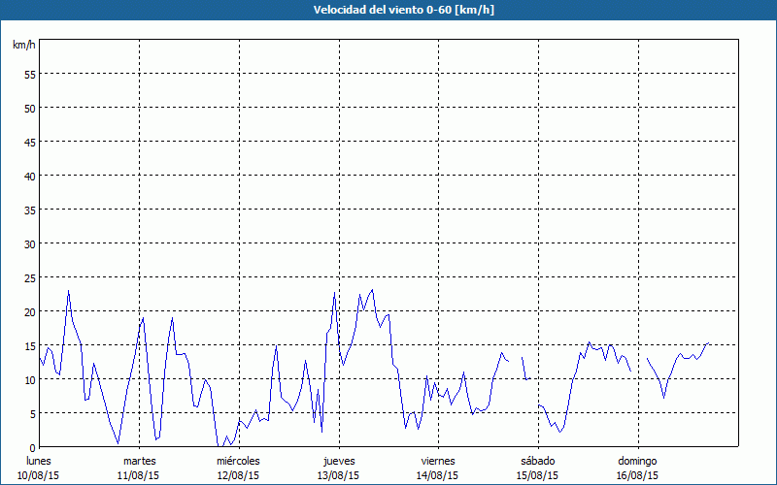Click the "viernes" day label

(438, 461)
